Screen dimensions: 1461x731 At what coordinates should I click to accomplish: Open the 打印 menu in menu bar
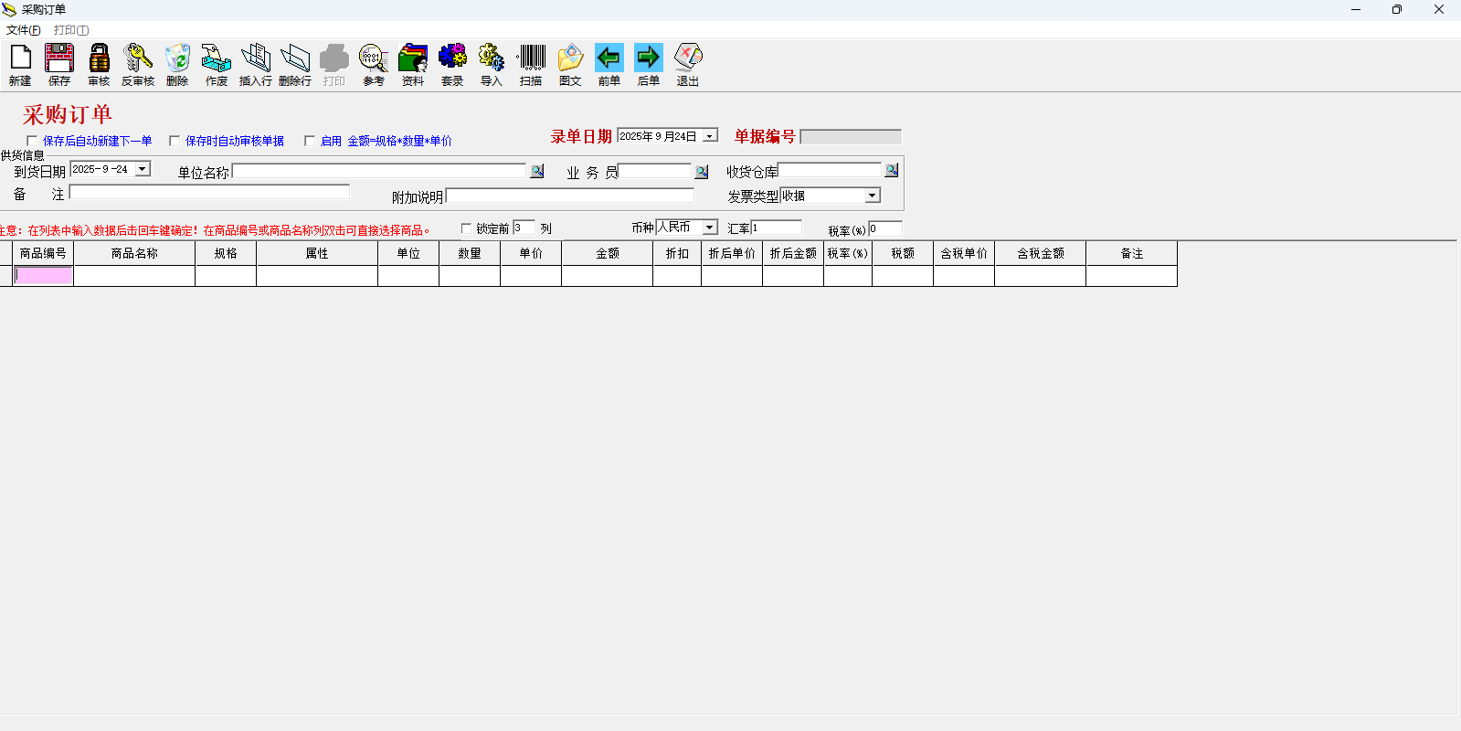[x=70, y=30]
